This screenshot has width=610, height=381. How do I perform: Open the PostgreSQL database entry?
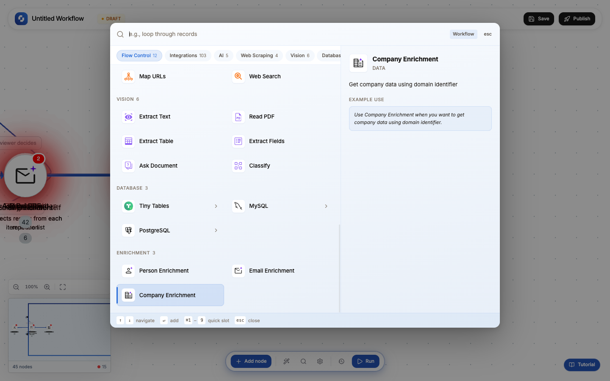[170, 231]
